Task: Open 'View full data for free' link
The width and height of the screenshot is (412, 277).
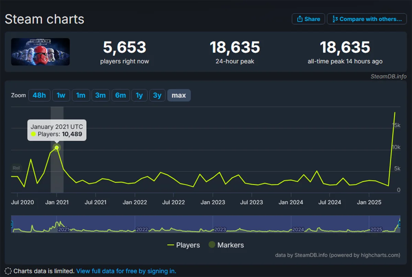Action: (126, 271)
